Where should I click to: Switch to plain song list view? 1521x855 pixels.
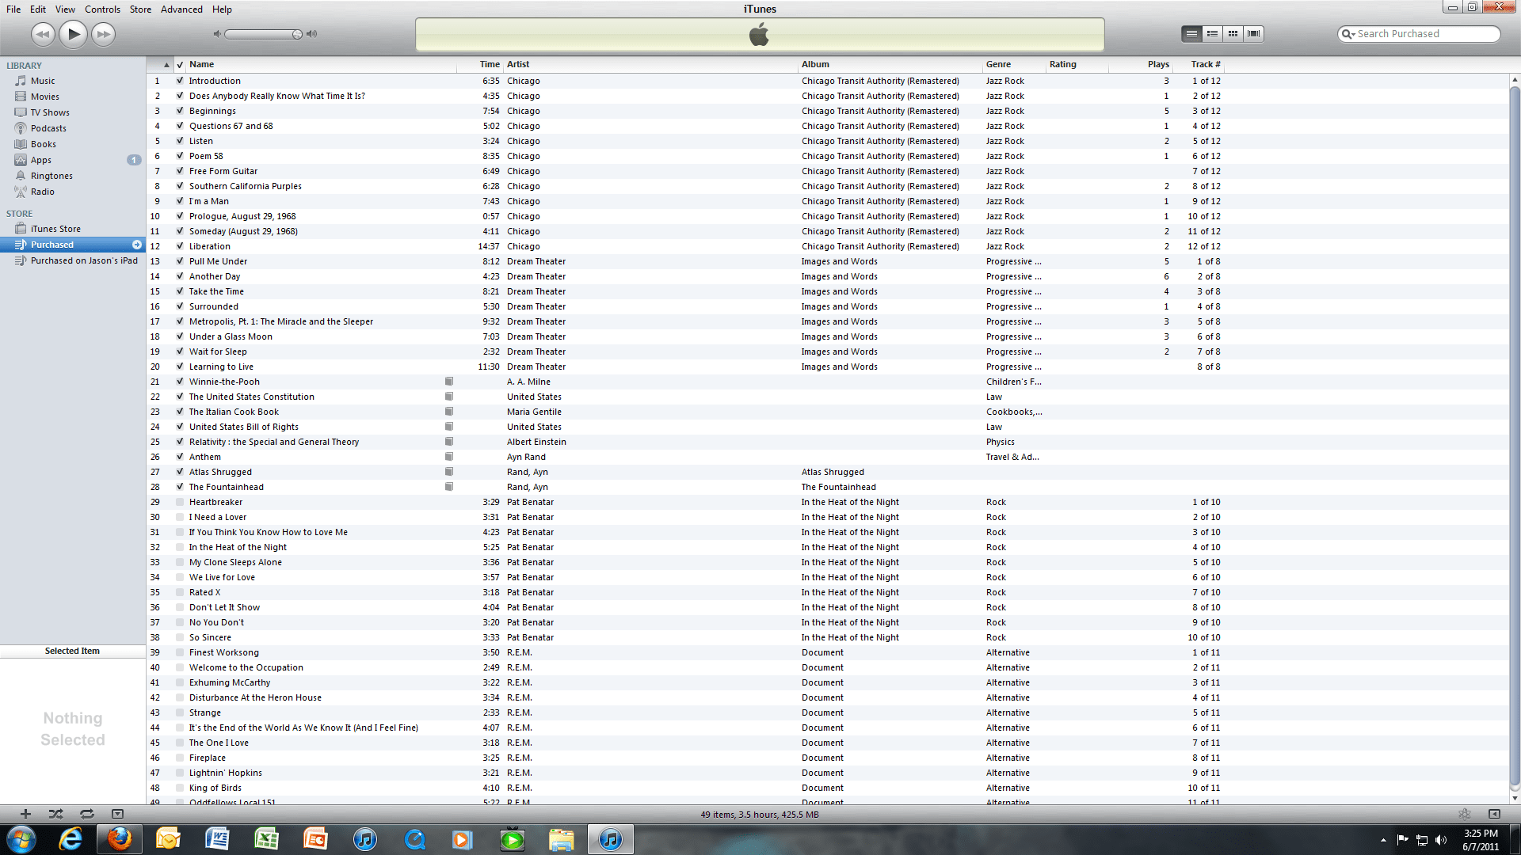click(1191, 34)
